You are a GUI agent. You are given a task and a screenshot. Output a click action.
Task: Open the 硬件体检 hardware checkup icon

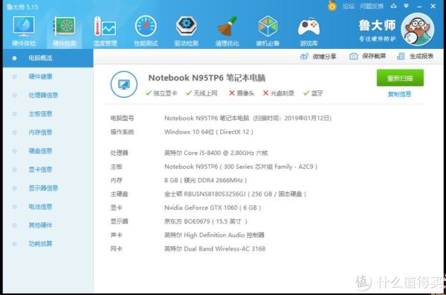[x=24, y=31]
